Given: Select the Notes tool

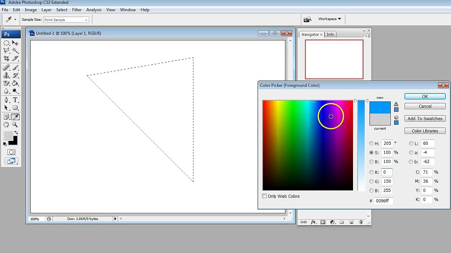Looking at the screenshot, I should [6, 117].
